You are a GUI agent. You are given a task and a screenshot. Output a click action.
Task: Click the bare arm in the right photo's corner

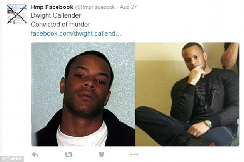pyautogui.click(x=229, y=56)
